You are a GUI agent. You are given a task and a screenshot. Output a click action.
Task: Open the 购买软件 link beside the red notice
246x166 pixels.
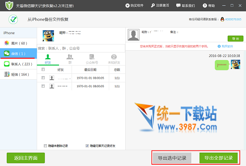coord(225,46)
